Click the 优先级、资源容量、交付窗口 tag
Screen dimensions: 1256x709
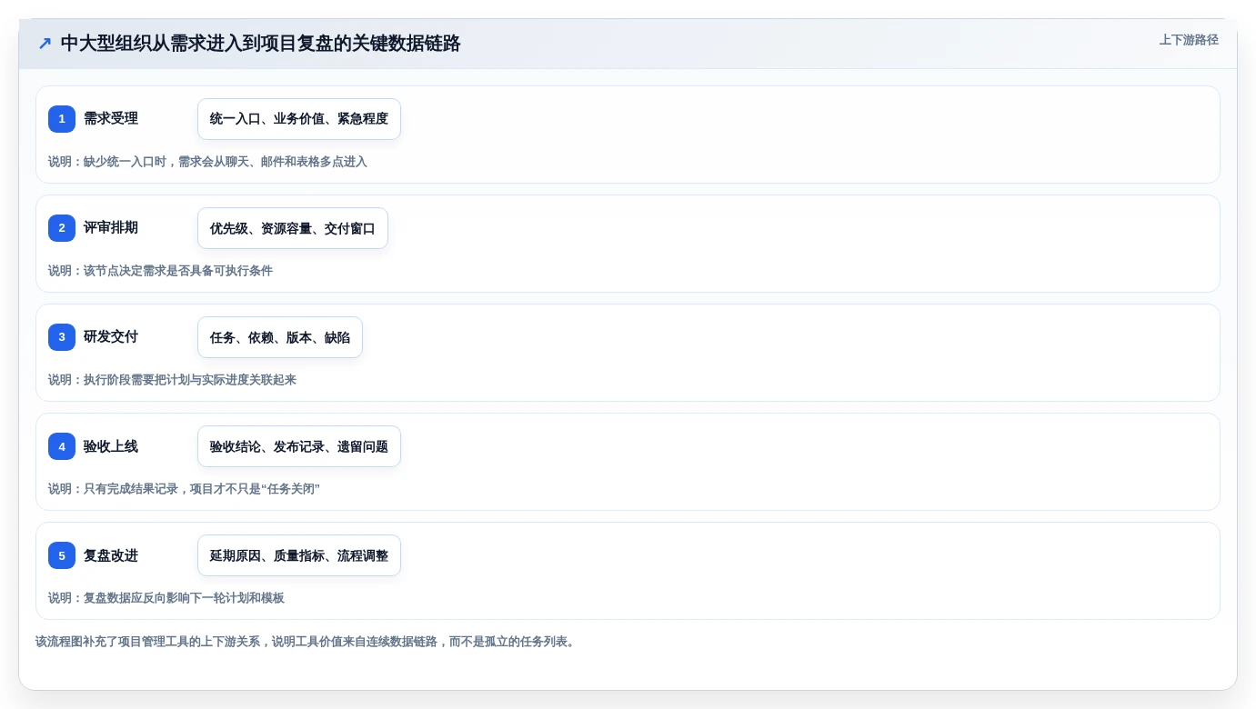(293, 228)
